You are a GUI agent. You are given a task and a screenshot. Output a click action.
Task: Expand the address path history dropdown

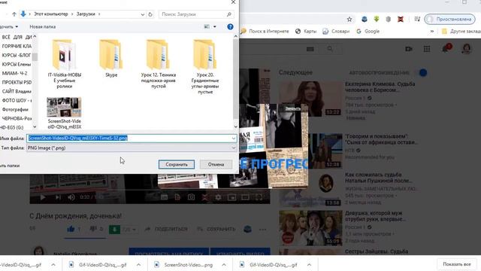tap(143, 14)
